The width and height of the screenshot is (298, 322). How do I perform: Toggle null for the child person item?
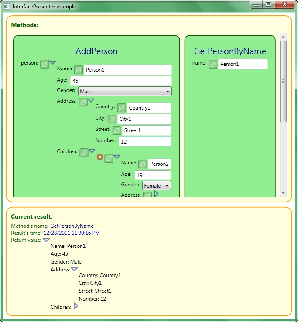click(109, 158)
